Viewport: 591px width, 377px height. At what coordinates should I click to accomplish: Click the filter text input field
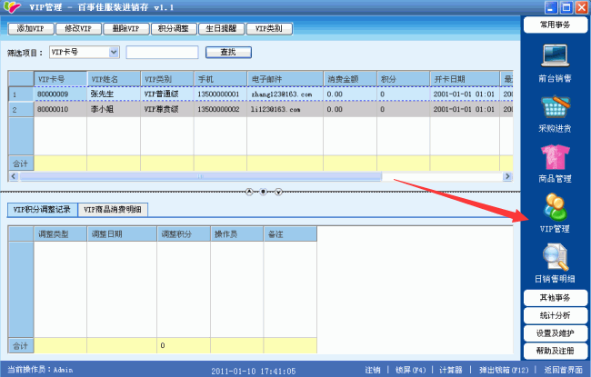(162, 53)
